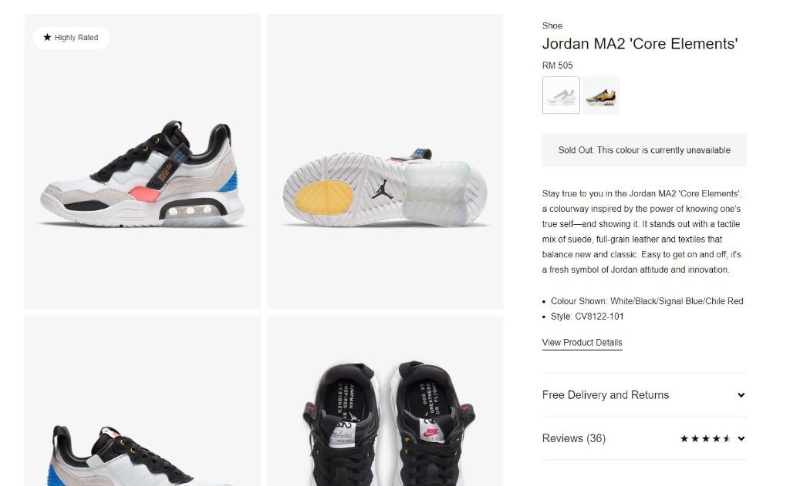
Task: Open the Free Delivery and Returns section
Action: 644,395
